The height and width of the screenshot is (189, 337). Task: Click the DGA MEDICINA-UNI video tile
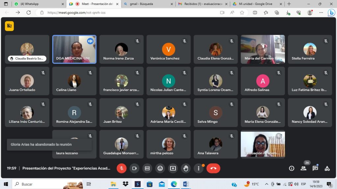74,49
